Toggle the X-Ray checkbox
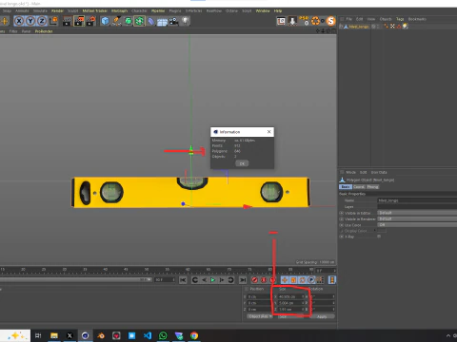Viewport: 457px width, 342px height. [x=379, y=237]
